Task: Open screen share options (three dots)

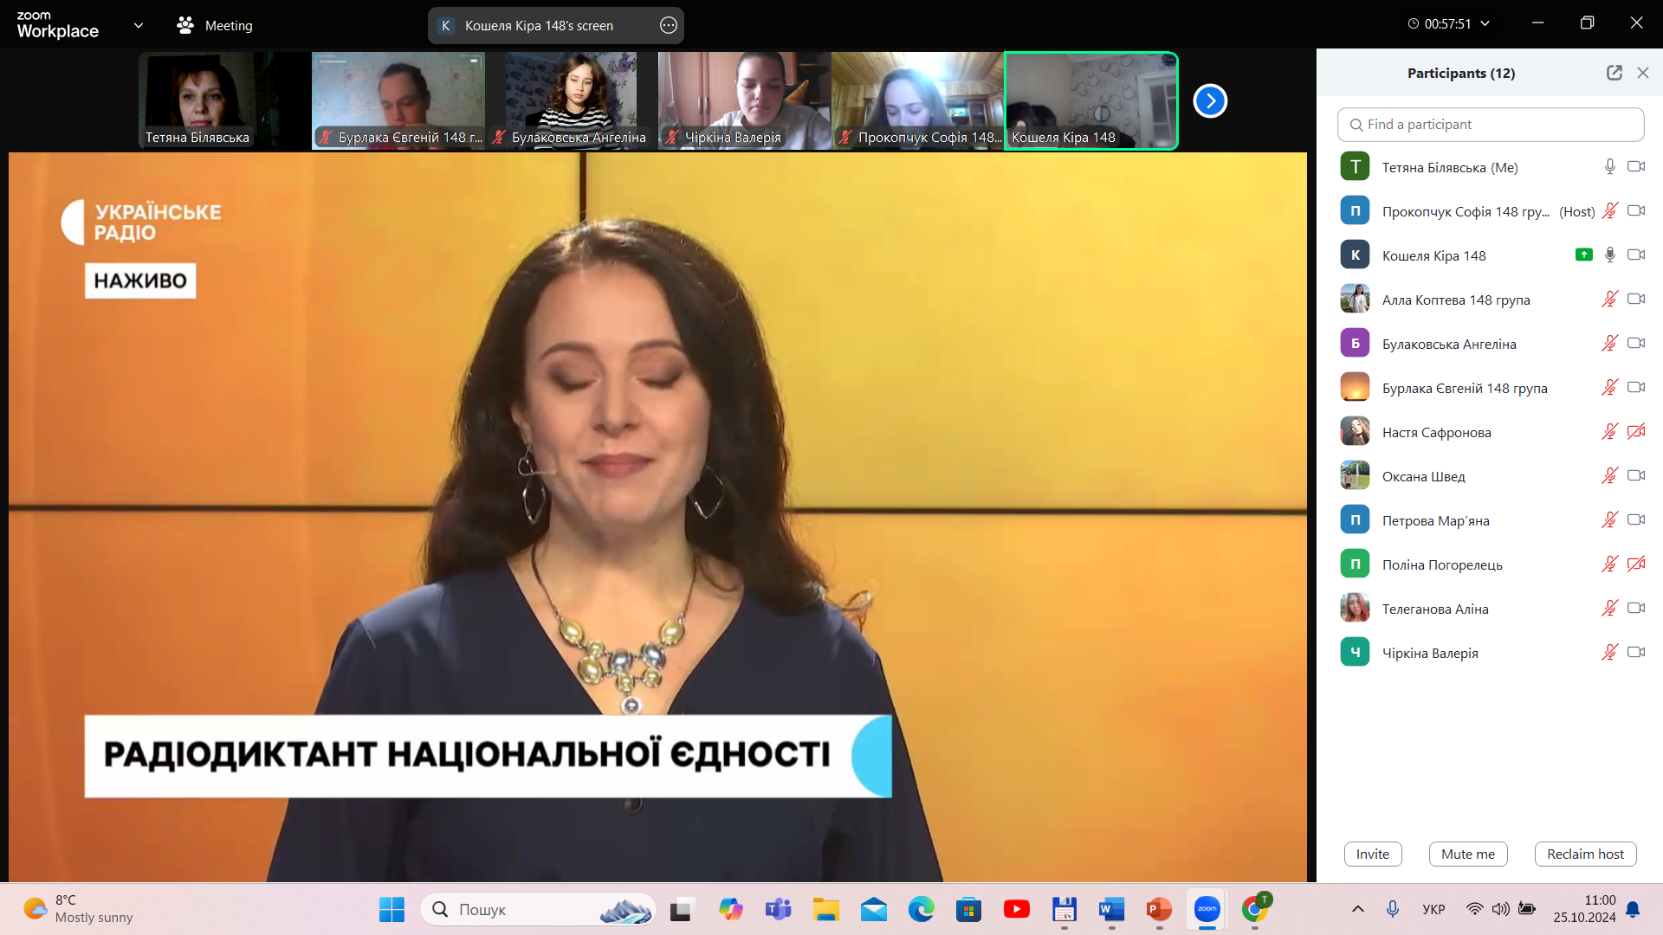Action: pos(668,25)
